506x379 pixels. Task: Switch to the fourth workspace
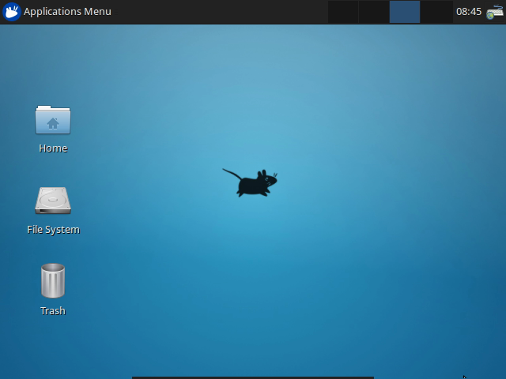pyautogui.click(x=436, y=12)
